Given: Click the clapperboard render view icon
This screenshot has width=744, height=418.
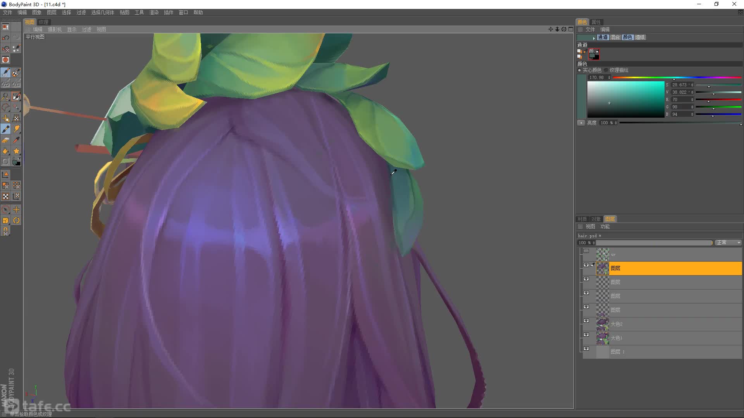Looking at the screenshot, I should click(16, 96).
